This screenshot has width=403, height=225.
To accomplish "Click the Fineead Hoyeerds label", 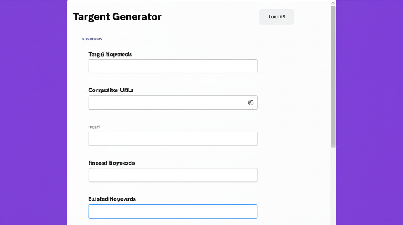I will tap(112, 163).
